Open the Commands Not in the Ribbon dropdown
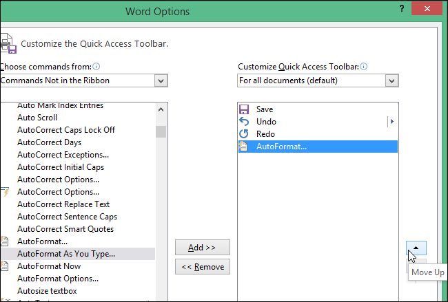The width and height of the screenshot is (448, 302). click(x=161, y=80)
